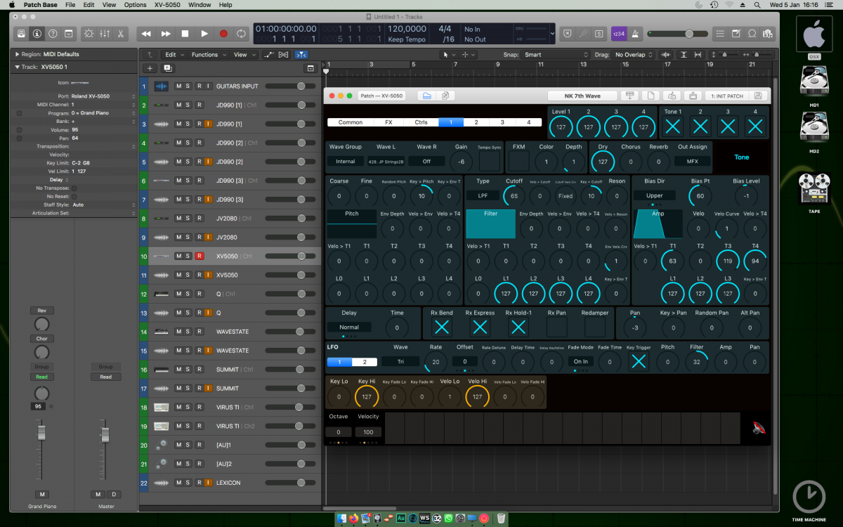Switch to the Ctrls tab

[x=421, y=122]
